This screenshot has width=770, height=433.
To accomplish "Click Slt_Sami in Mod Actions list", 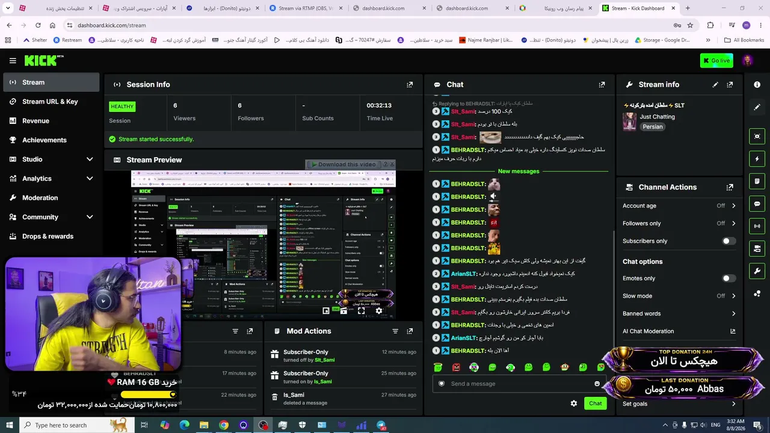I will coord(324,360).
